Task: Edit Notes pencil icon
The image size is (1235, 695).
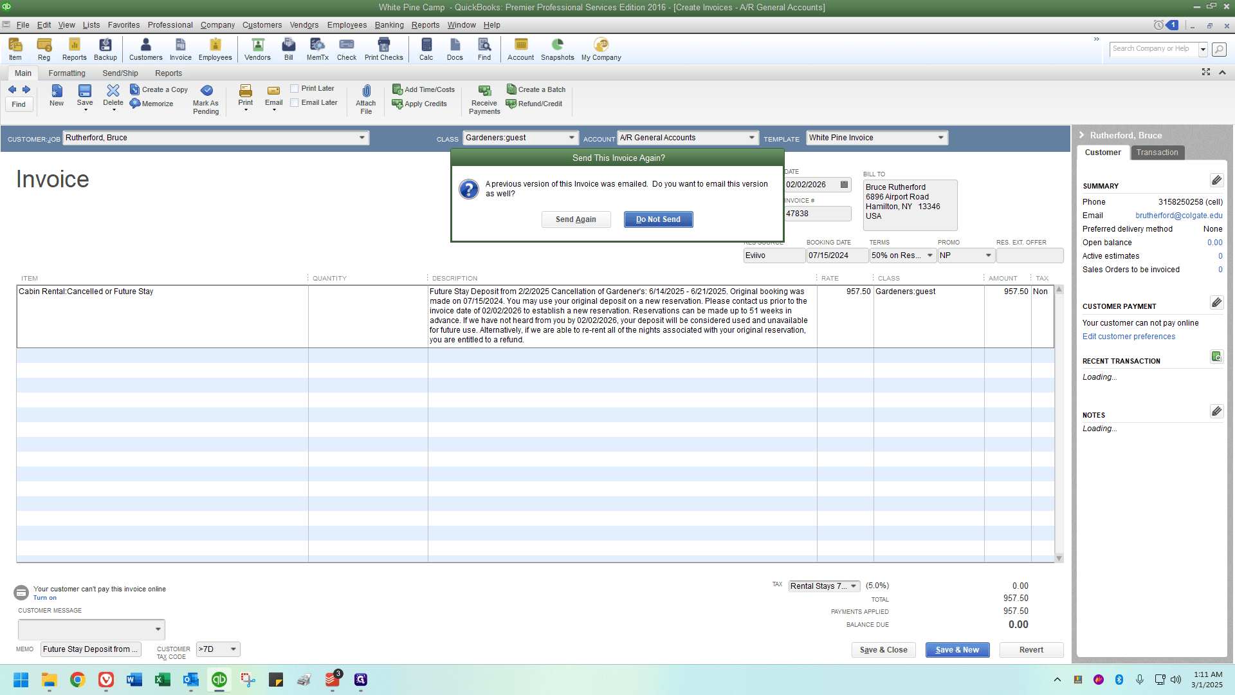Action: pos(1216,411)
